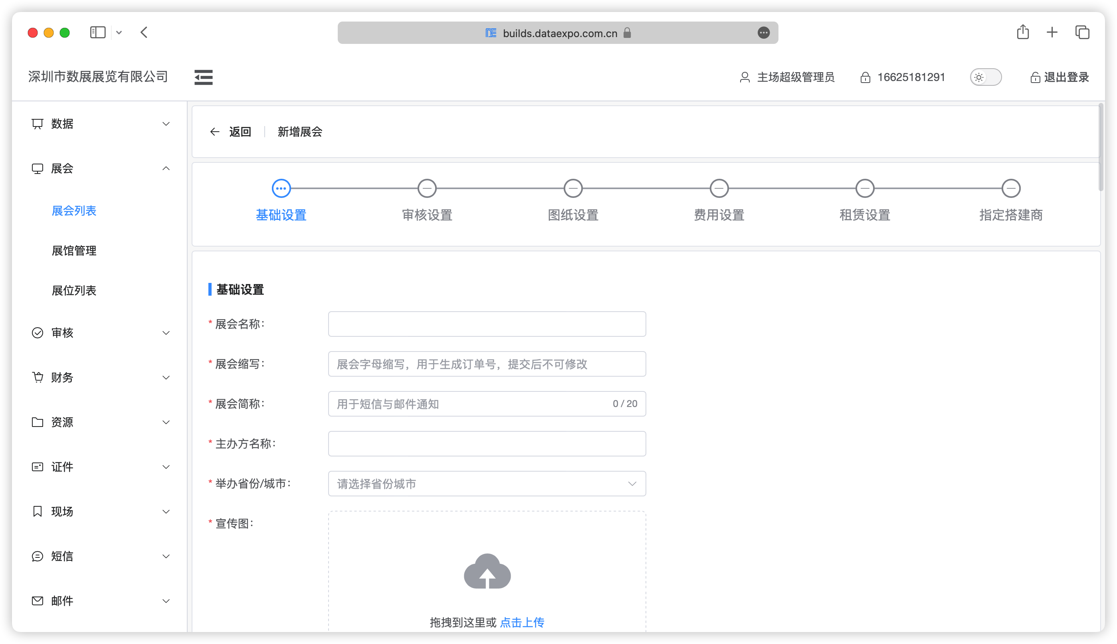Click the cloud upload icon
The image size is (1117, 644).
[x=487, y=571]
